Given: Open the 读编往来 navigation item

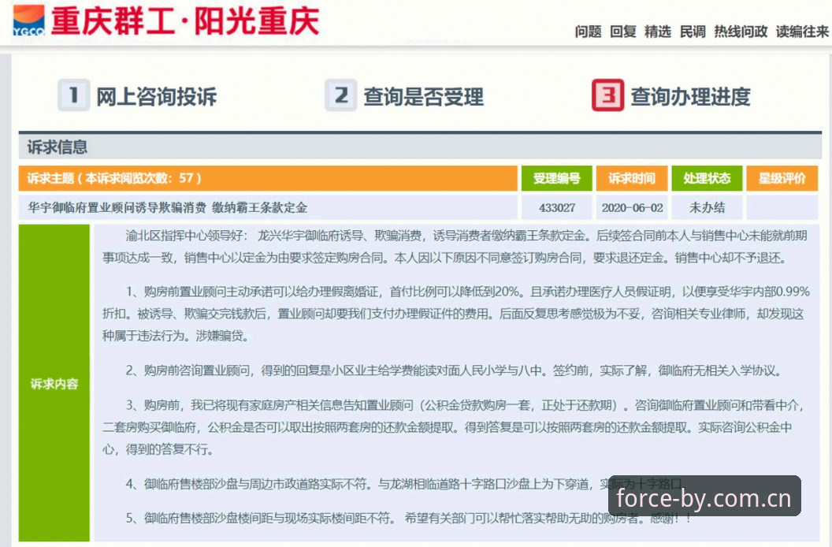Looking at the screenshot, I should coord(802,32).
